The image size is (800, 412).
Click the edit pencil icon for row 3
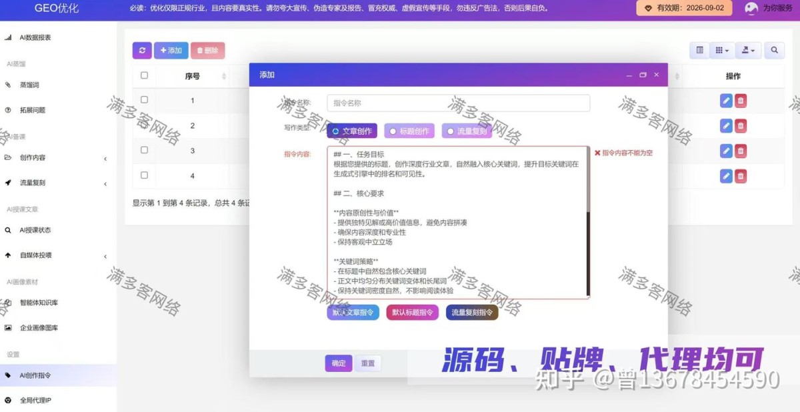pos(726,151)
